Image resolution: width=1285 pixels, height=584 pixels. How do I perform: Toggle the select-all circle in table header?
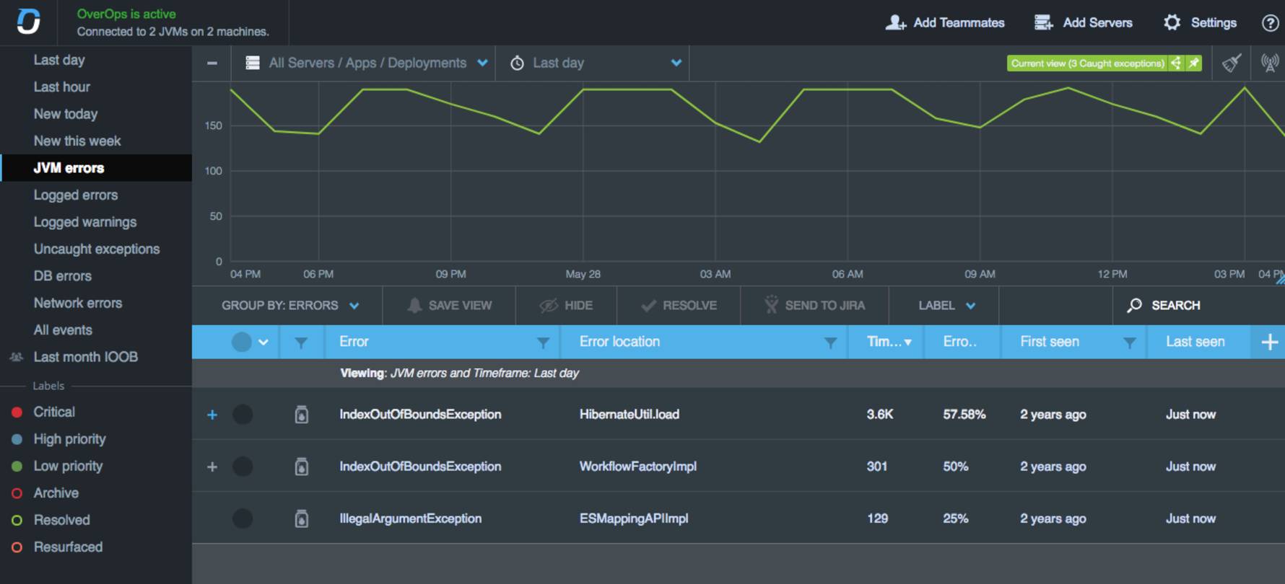pyautogui.click(x=242, y=342)
